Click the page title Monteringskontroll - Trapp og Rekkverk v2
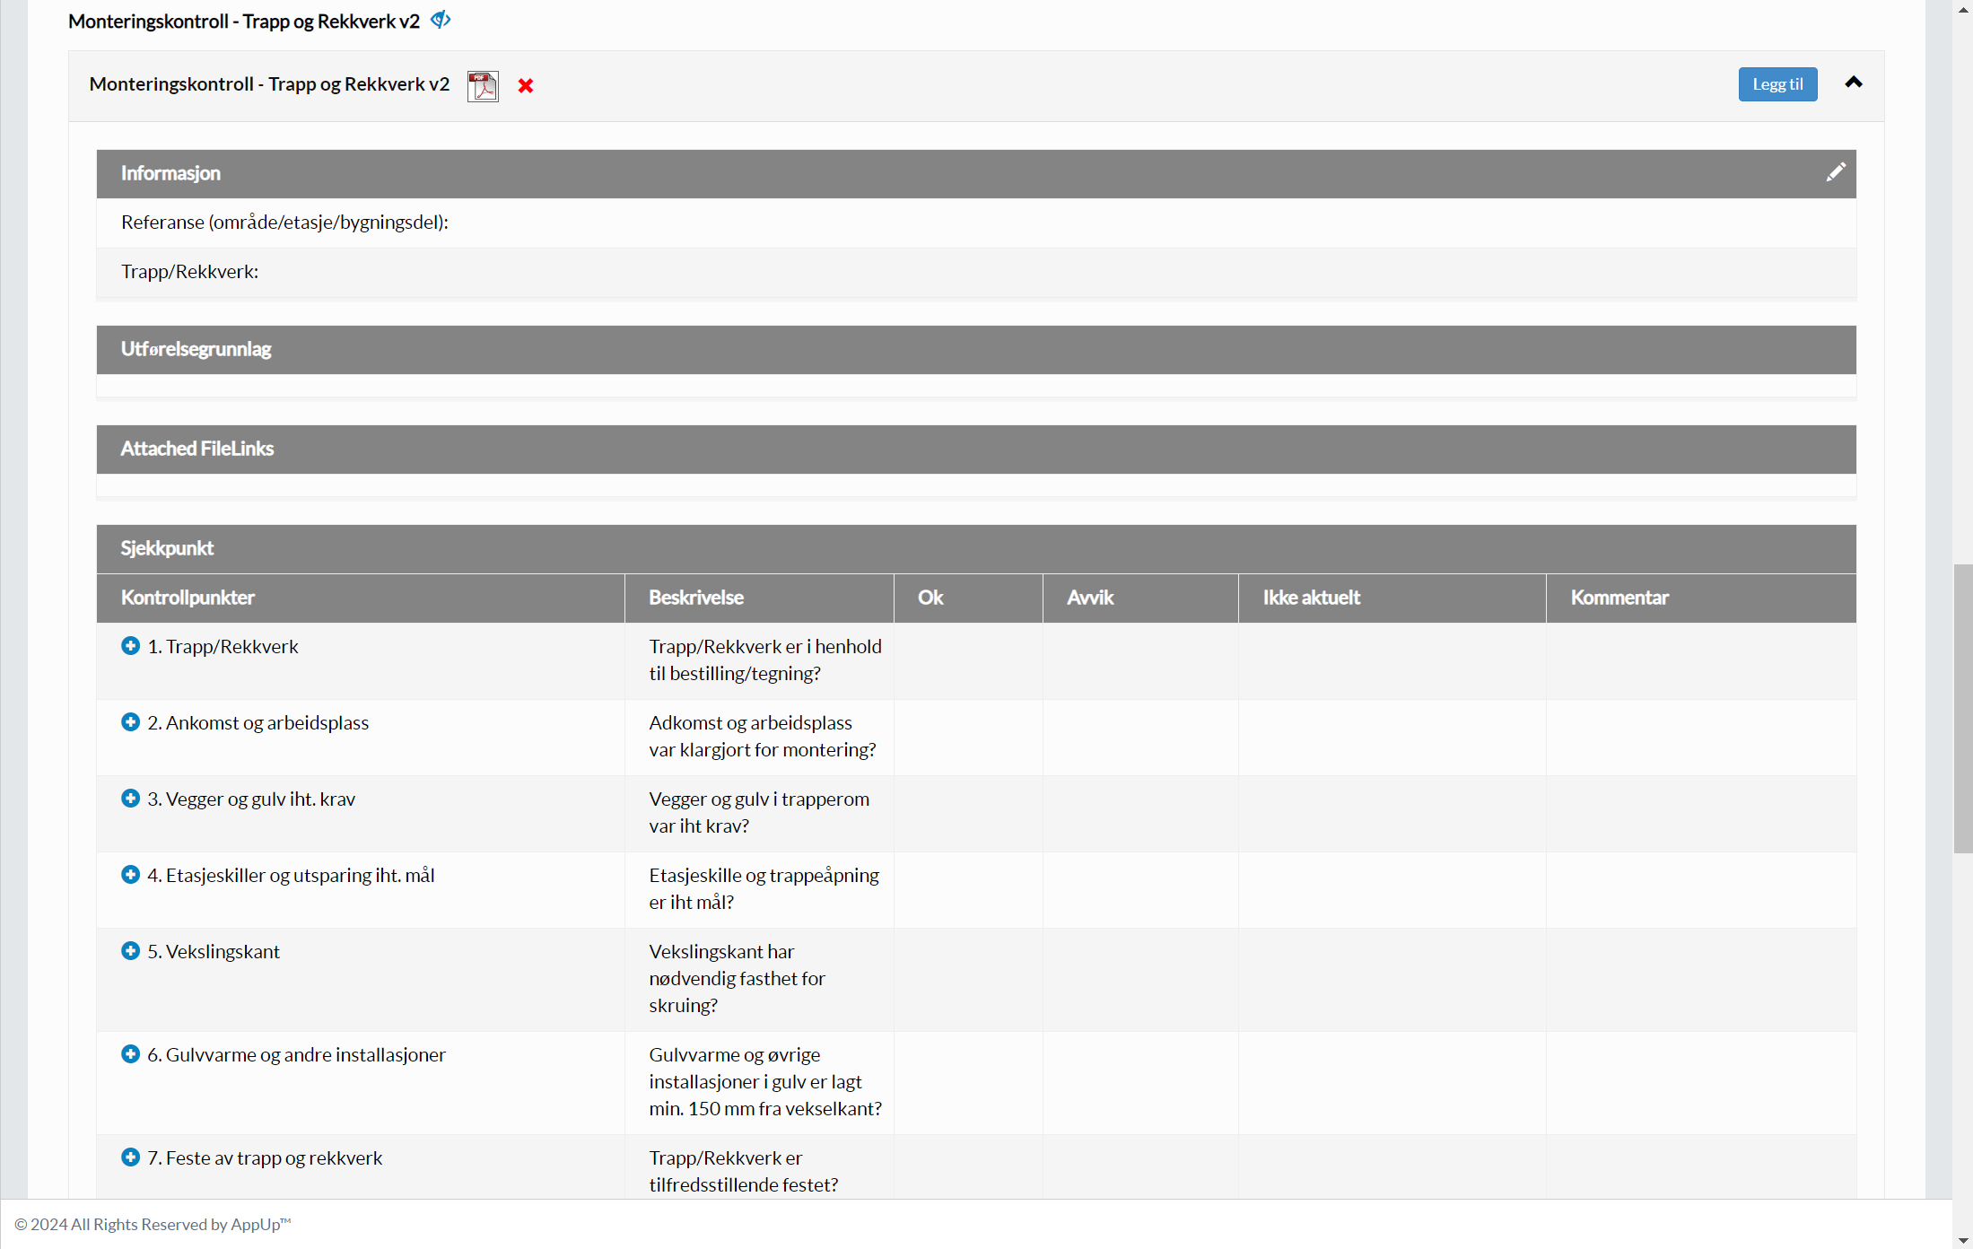 tap(244, 22)
